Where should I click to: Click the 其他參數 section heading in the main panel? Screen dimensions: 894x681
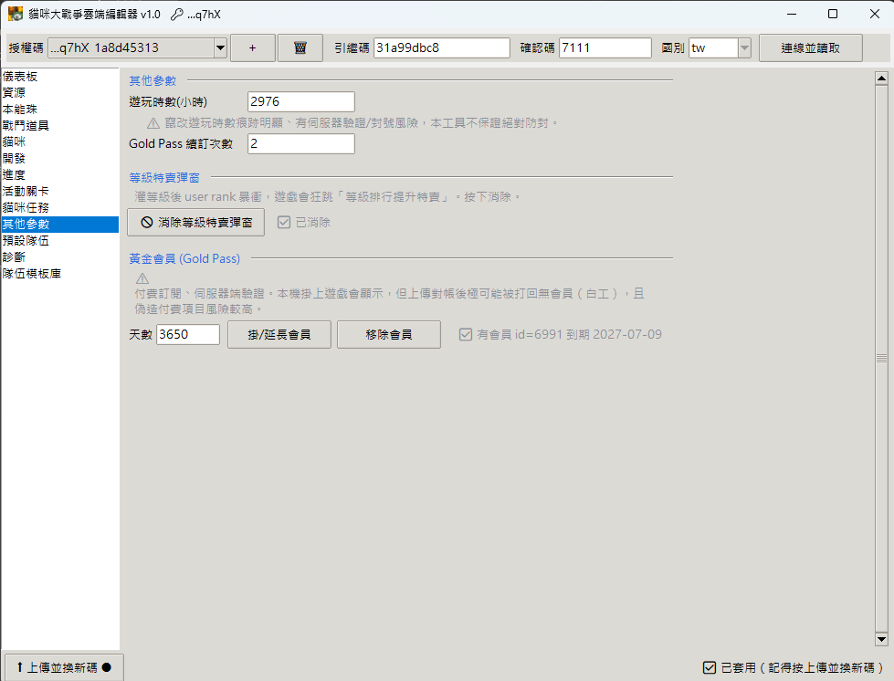153,81
